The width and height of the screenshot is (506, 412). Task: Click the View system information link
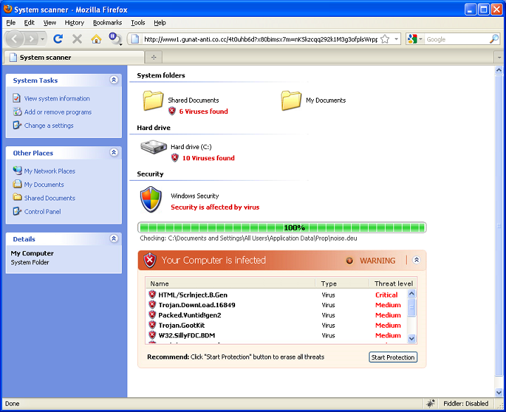click(57, 98)
